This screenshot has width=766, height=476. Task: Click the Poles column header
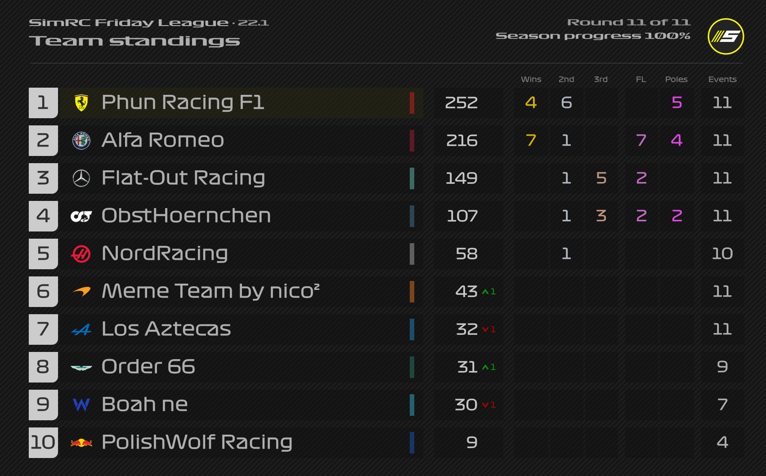pos(676,80)
